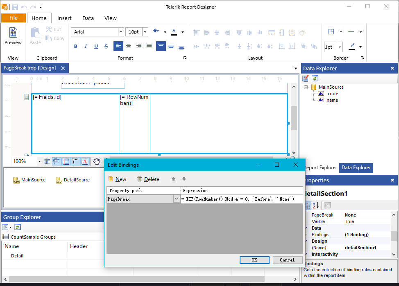
Task: Click the outside borders icon
Action: pyautogui.click(x=331, y=32)
